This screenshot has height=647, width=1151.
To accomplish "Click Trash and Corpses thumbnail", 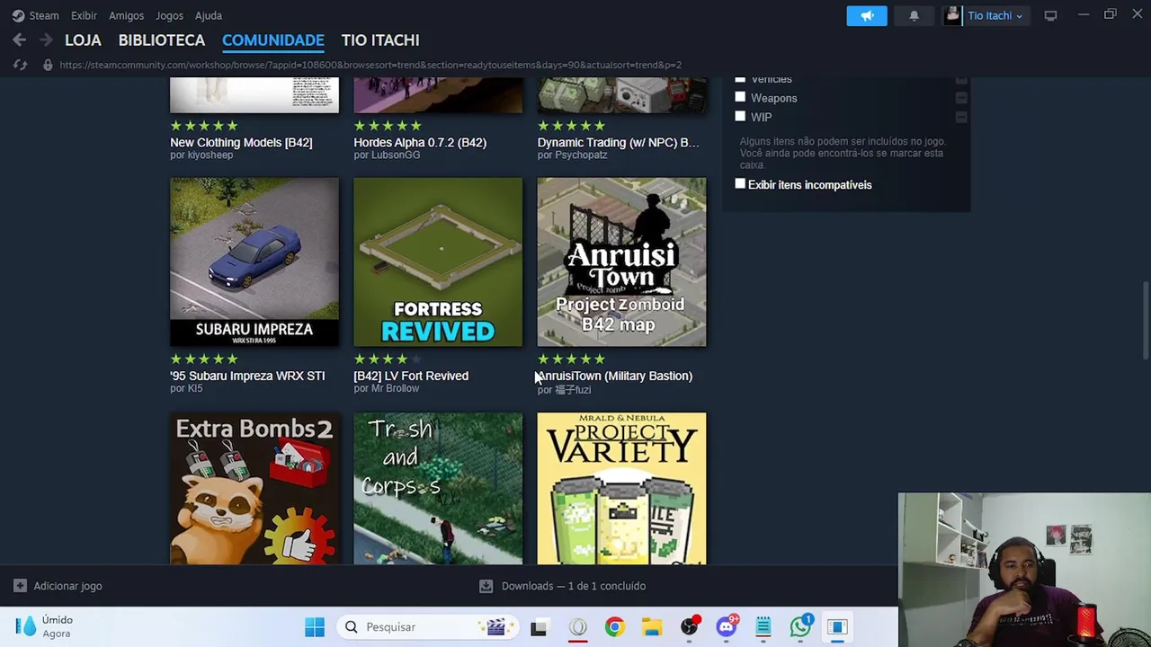I will (x=438, y=488).
